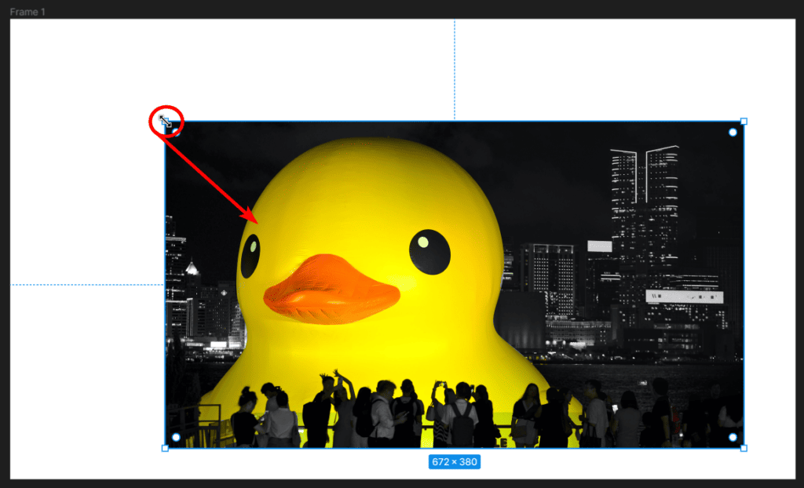Select the Frame 1 label

point(28,11)
